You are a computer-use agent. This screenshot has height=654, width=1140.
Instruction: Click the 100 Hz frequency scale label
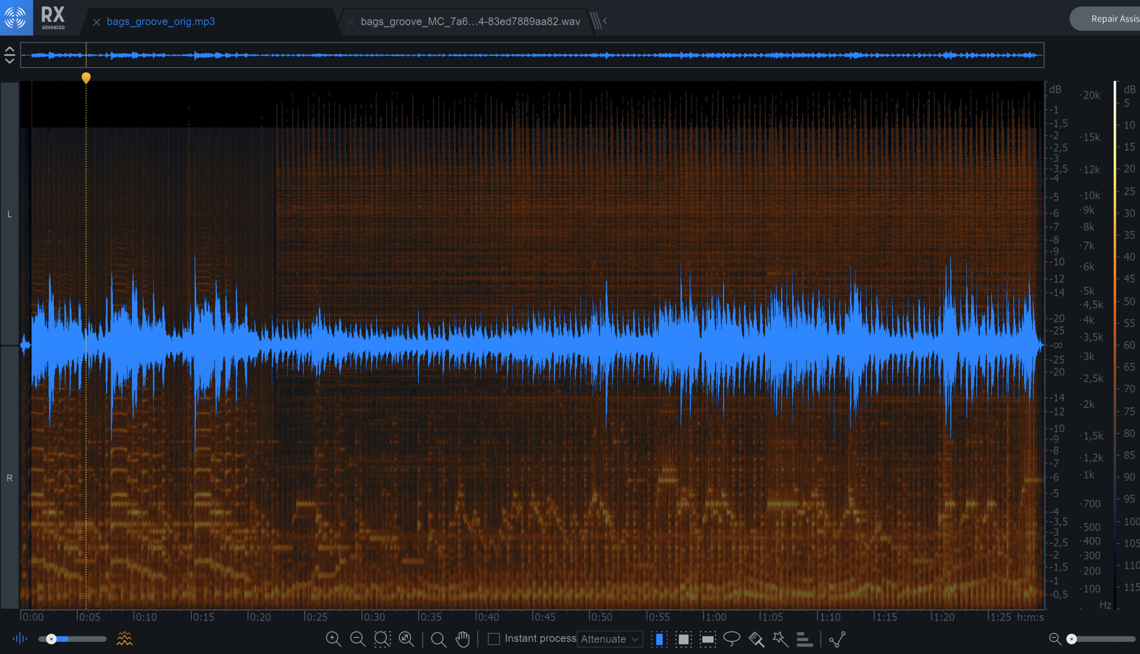[x=1092, y=589]
